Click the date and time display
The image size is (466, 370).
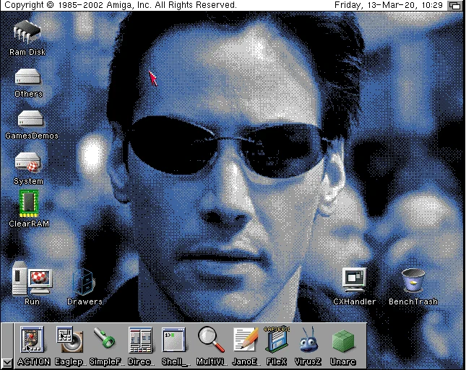coord(389,5)
